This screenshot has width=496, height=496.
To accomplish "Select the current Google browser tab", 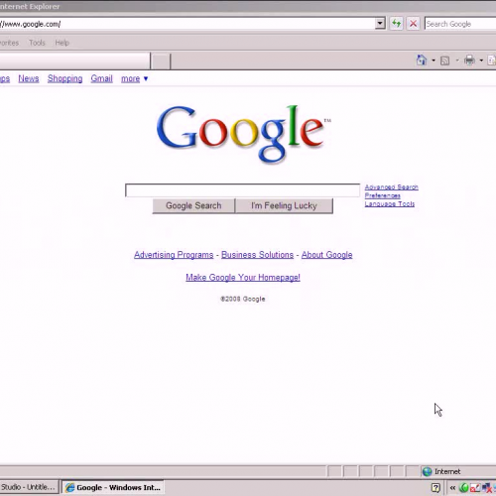I will coord(74,62).
